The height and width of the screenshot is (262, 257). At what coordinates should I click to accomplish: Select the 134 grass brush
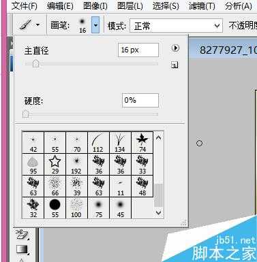pyautogui.click(x=121, y=143)
